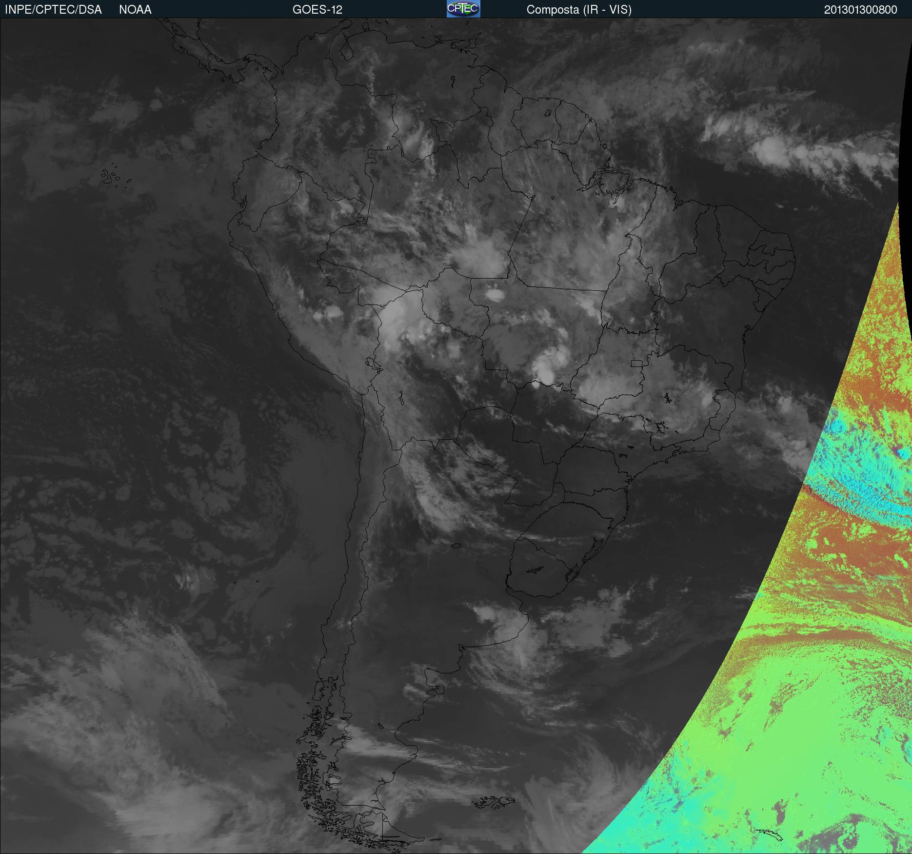Select the Composta (IR - VIS) label
Screen dimensions: 912x854
tap(579, 10)
